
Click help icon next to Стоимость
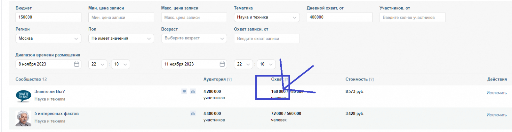pyautogui.click(x=371, y=80)
